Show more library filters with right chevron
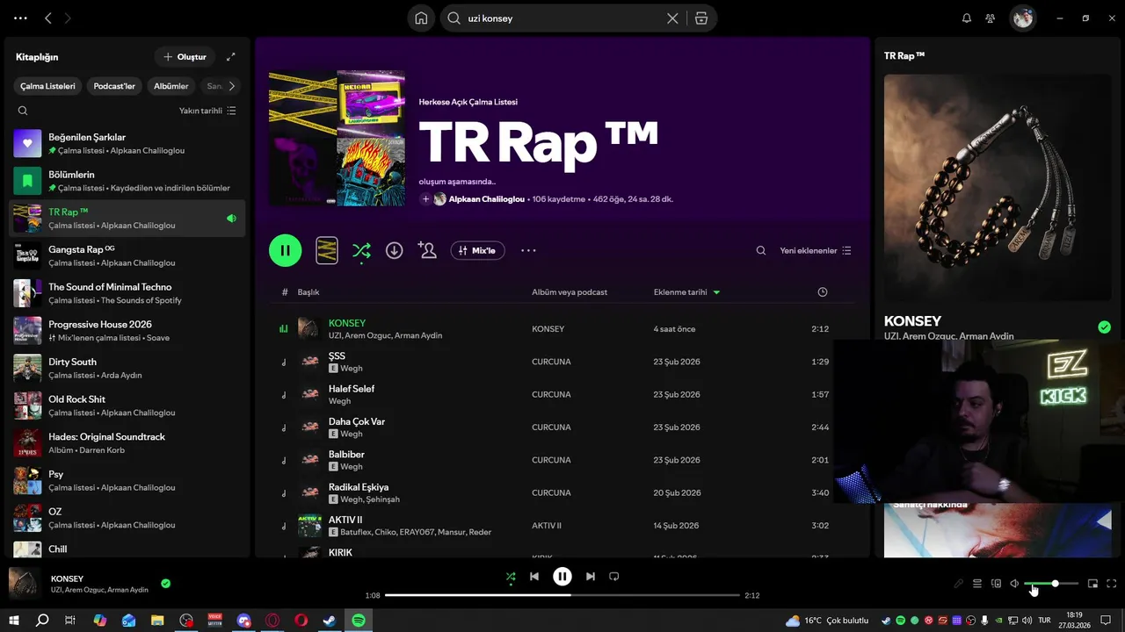 [231, 86]
